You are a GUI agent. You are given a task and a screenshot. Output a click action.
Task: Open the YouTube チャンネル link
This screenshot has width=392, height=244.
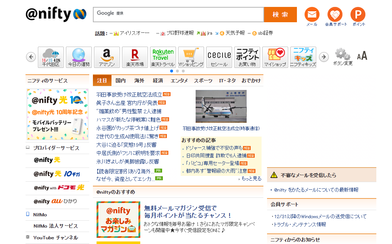point(55,237)
